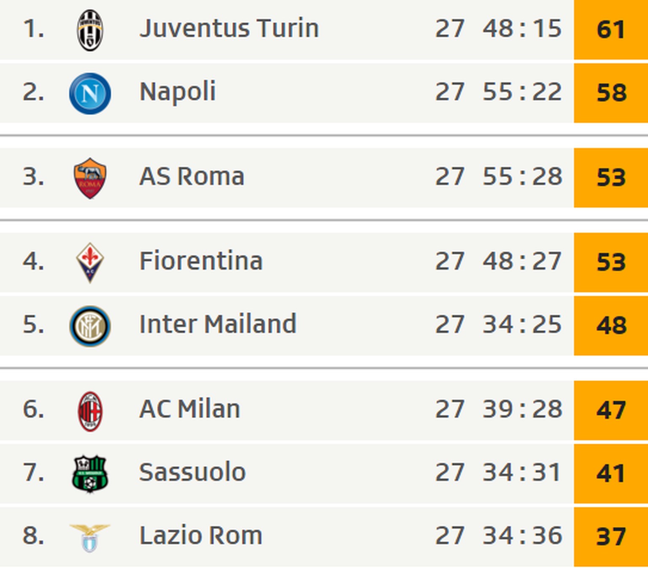The width and height of the screenshot is (648, 568).
Task: Click the Fiorentina club emblem
Action: [x=90, y=262]
